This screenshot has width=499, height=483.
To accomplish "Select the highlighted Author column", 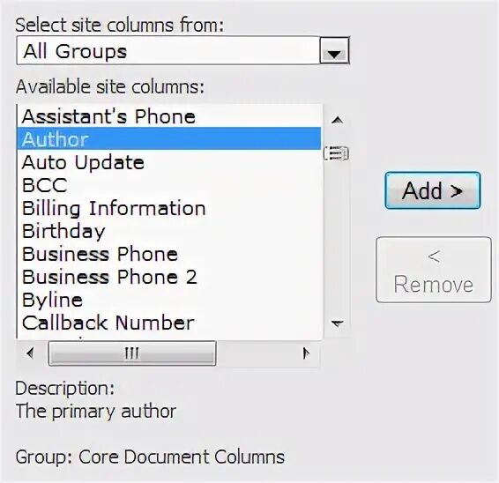I will pos(169,138).
